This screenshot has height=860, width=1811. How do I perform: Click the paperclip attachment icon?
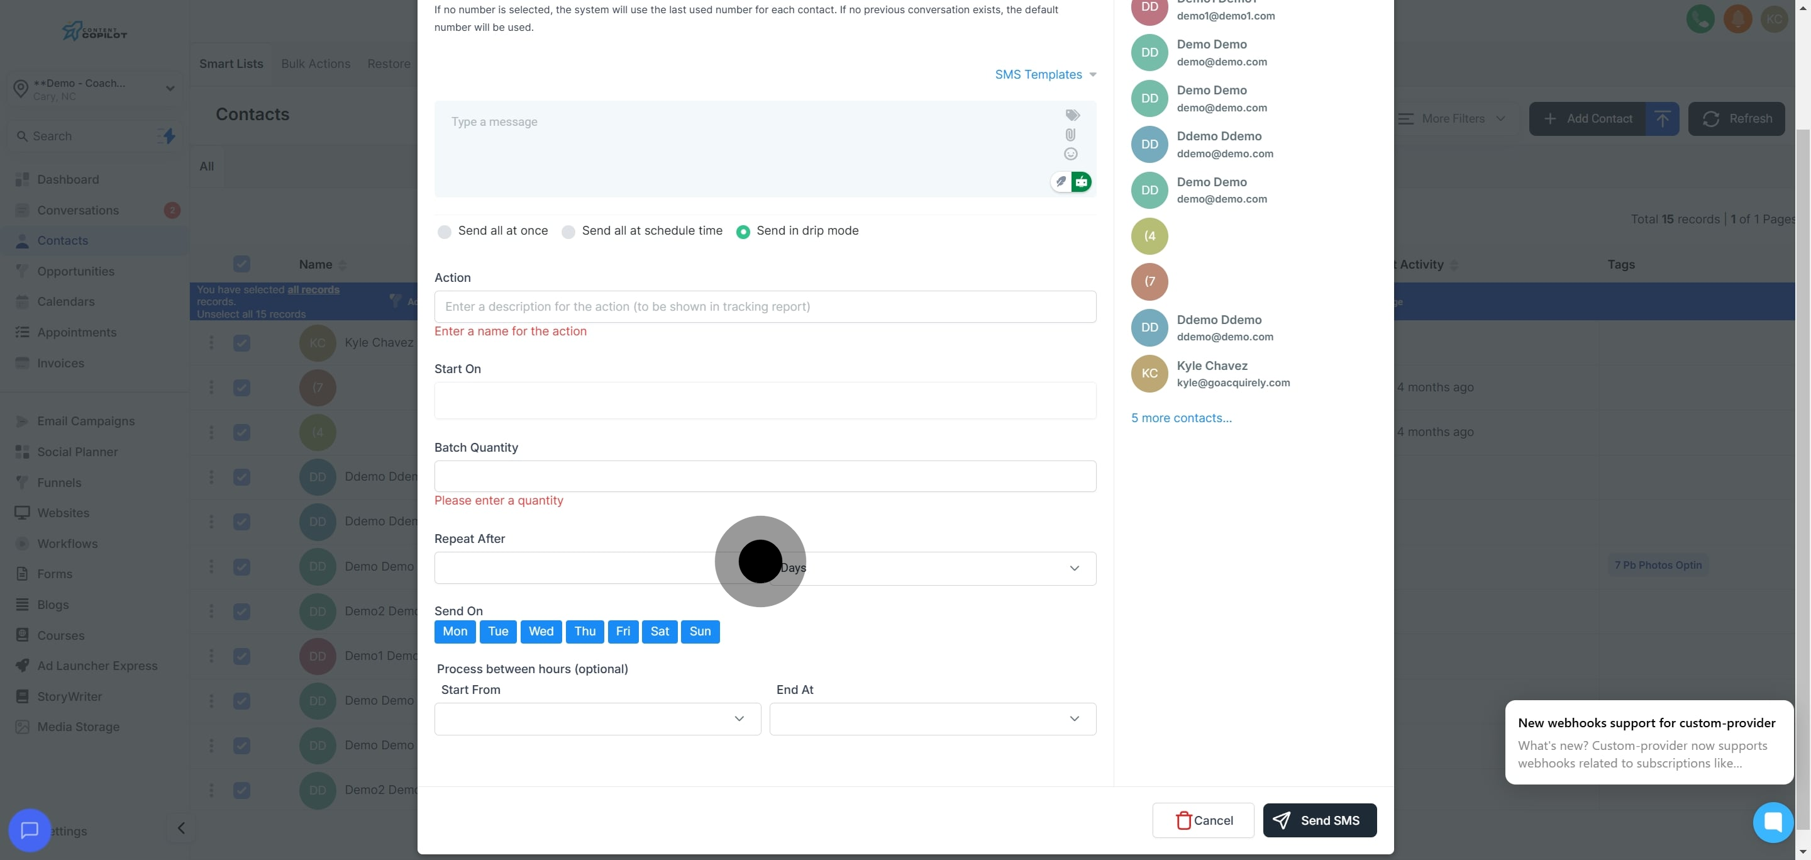(x=1070, y=134)
